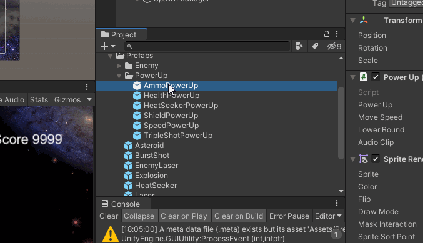Disable the Sprite Renderer checkbox
The width and height of the screenshot is (423, 243).
376,159
